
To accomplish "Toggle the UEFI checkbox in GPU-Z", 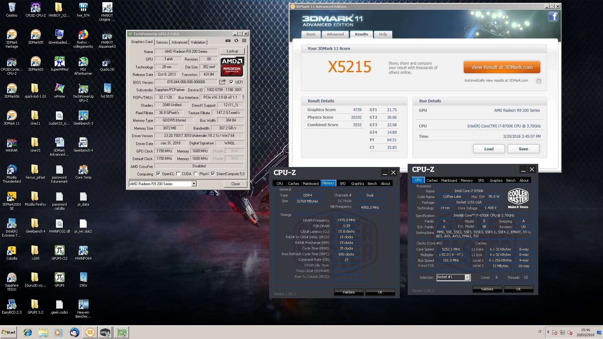I will (x=231, y=82).
